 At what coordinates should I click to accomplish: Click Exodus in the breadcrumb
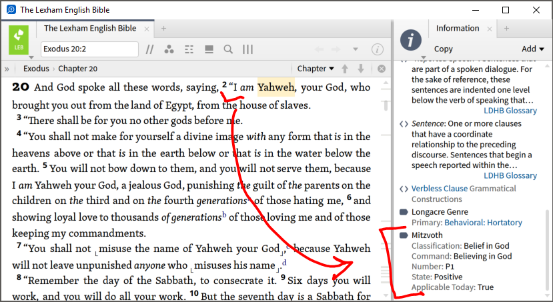[36, 69]
